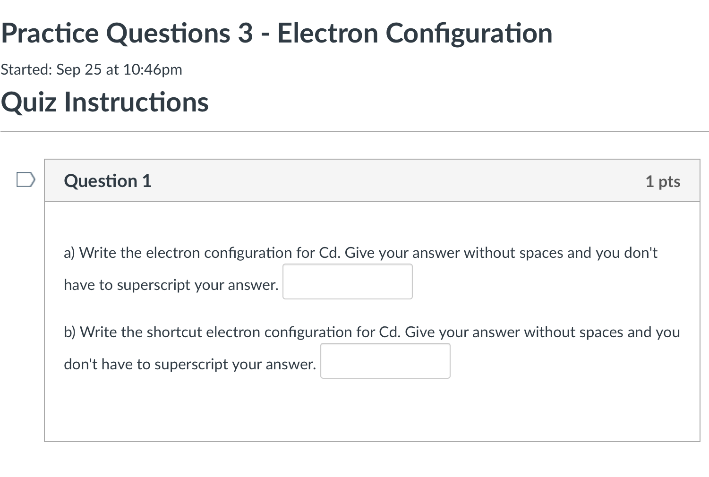Click the Question 1 gray header bar
709x477 pixels.
tap(372, 181)
